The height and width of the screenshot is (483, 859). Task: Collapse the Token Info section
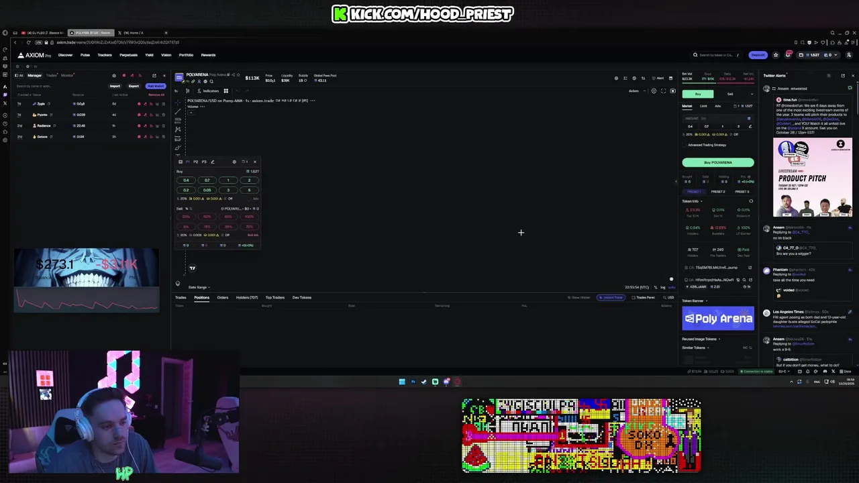pos(692,201)
